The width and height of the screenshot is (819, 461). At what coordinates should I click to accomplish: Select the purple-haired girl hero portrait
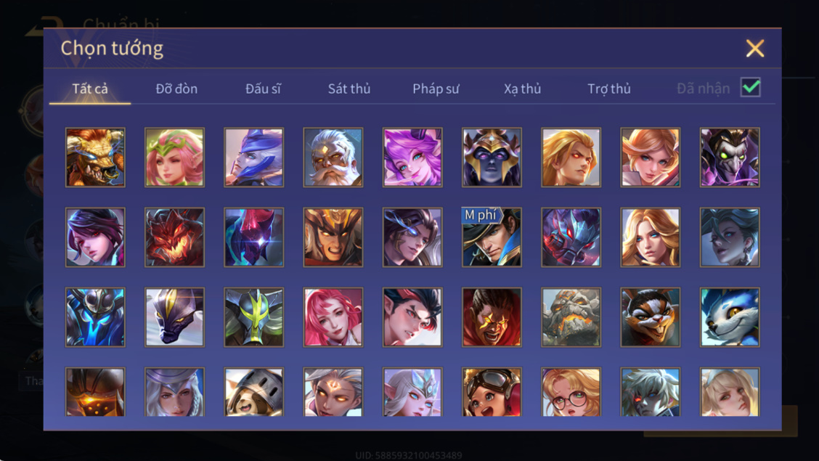coord(412,157)
